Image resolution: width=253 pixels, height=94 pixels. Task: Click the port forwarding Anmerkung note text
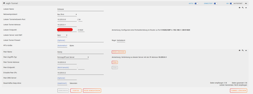tap(151, 30)
